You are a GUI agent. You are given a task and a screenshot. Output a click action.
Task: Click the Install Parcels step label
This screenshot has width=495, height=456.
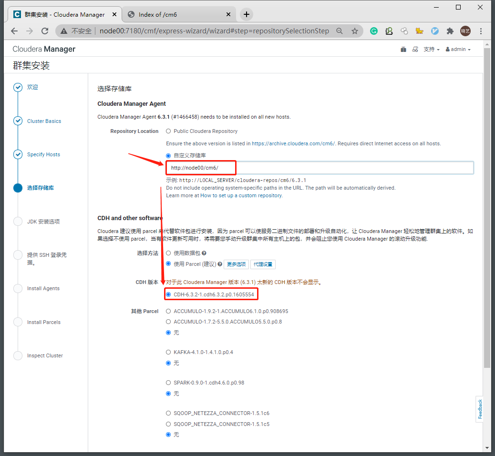coord(44,322)
